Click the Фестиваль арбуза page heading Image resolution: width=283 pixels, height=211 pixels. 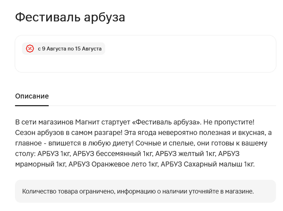[x=70, y=17]
